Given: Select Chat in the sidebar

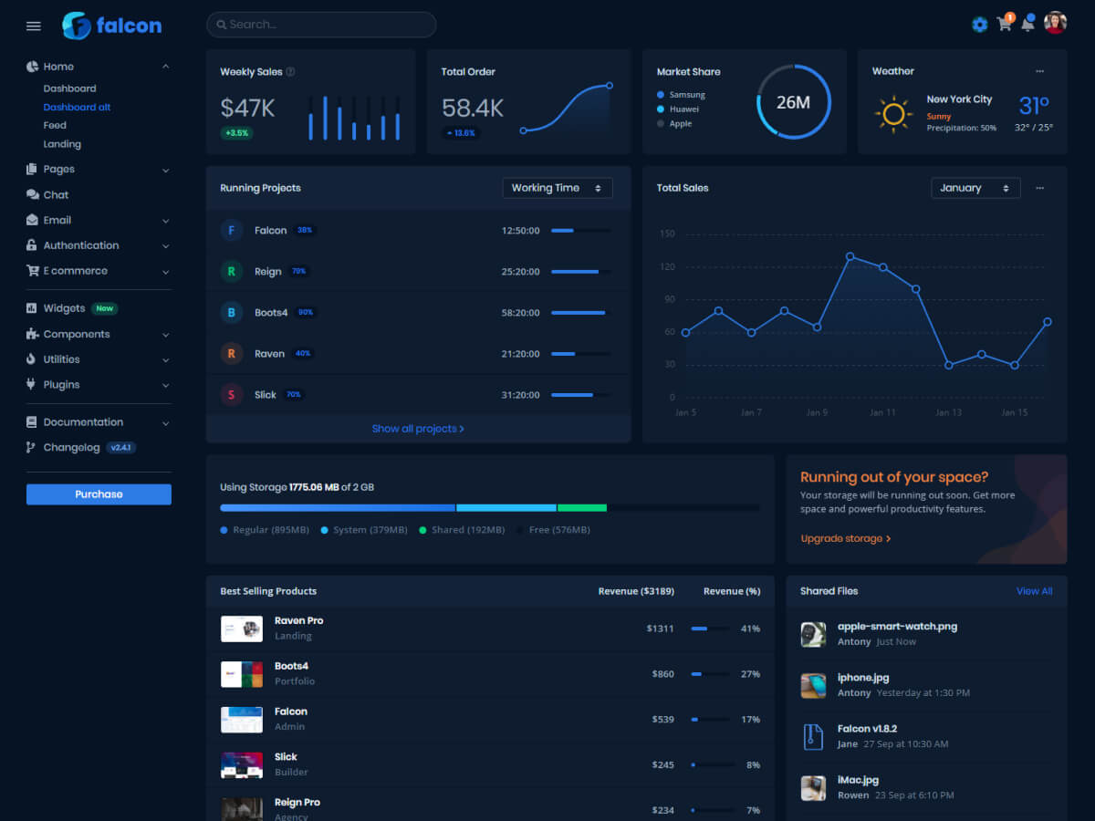Looking at the screenshot, I should (x=56, y=195).
